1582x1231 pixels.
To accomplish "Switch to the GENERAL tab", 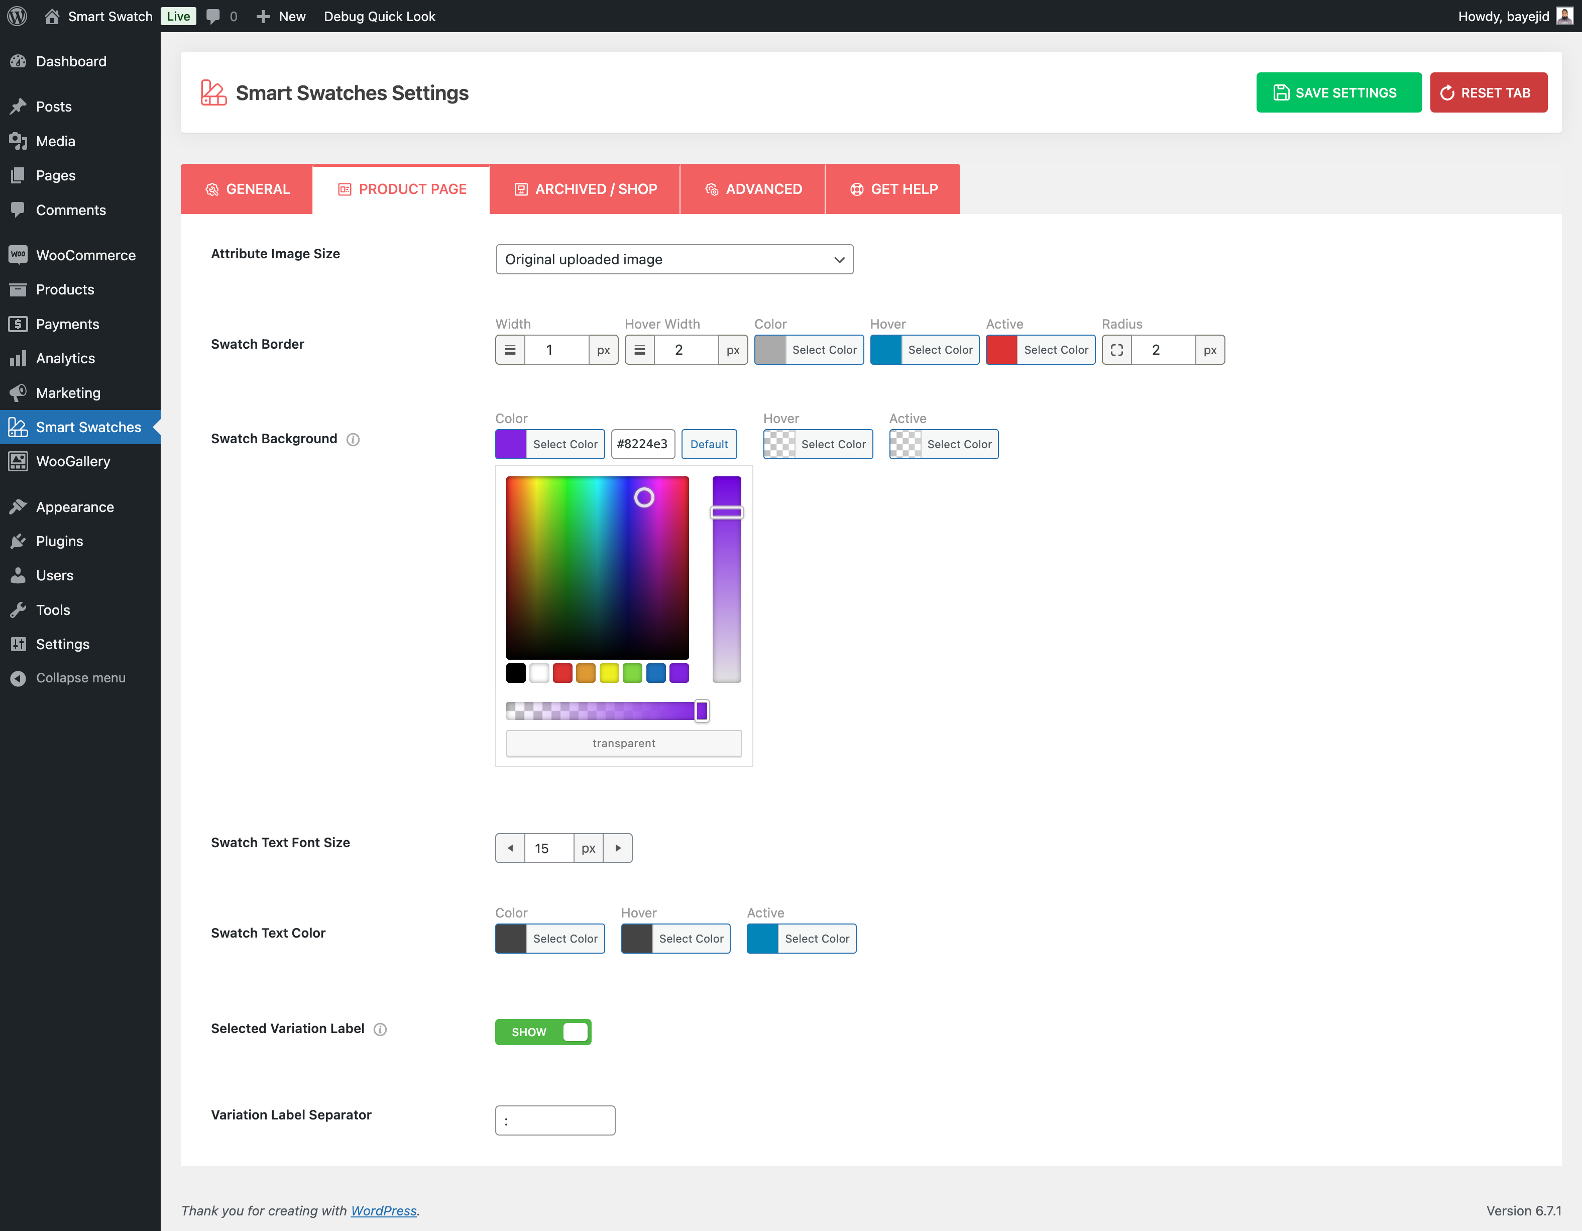I will (247, 189).
